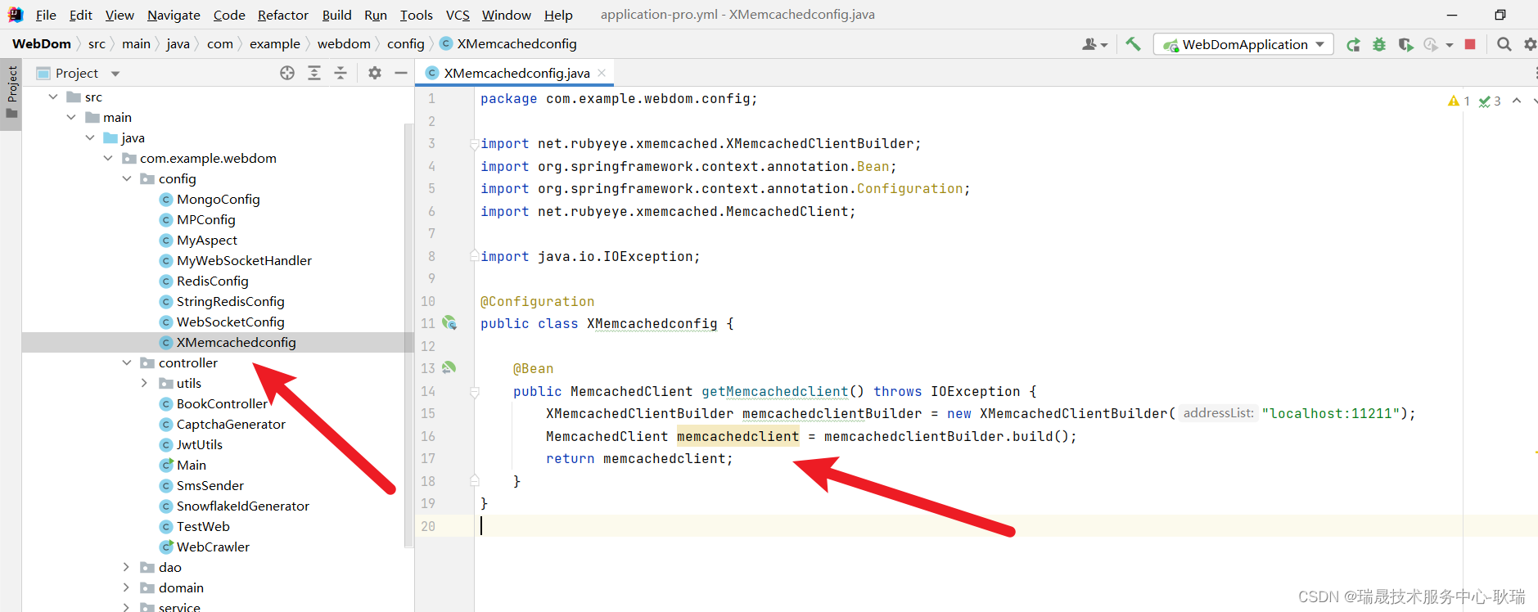
Task: Open the Tools menu
Action: 417,15
